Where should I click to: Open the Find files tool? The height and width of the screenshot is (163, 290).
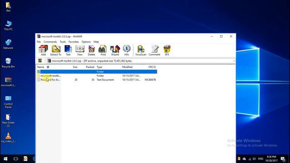point(103,50)
